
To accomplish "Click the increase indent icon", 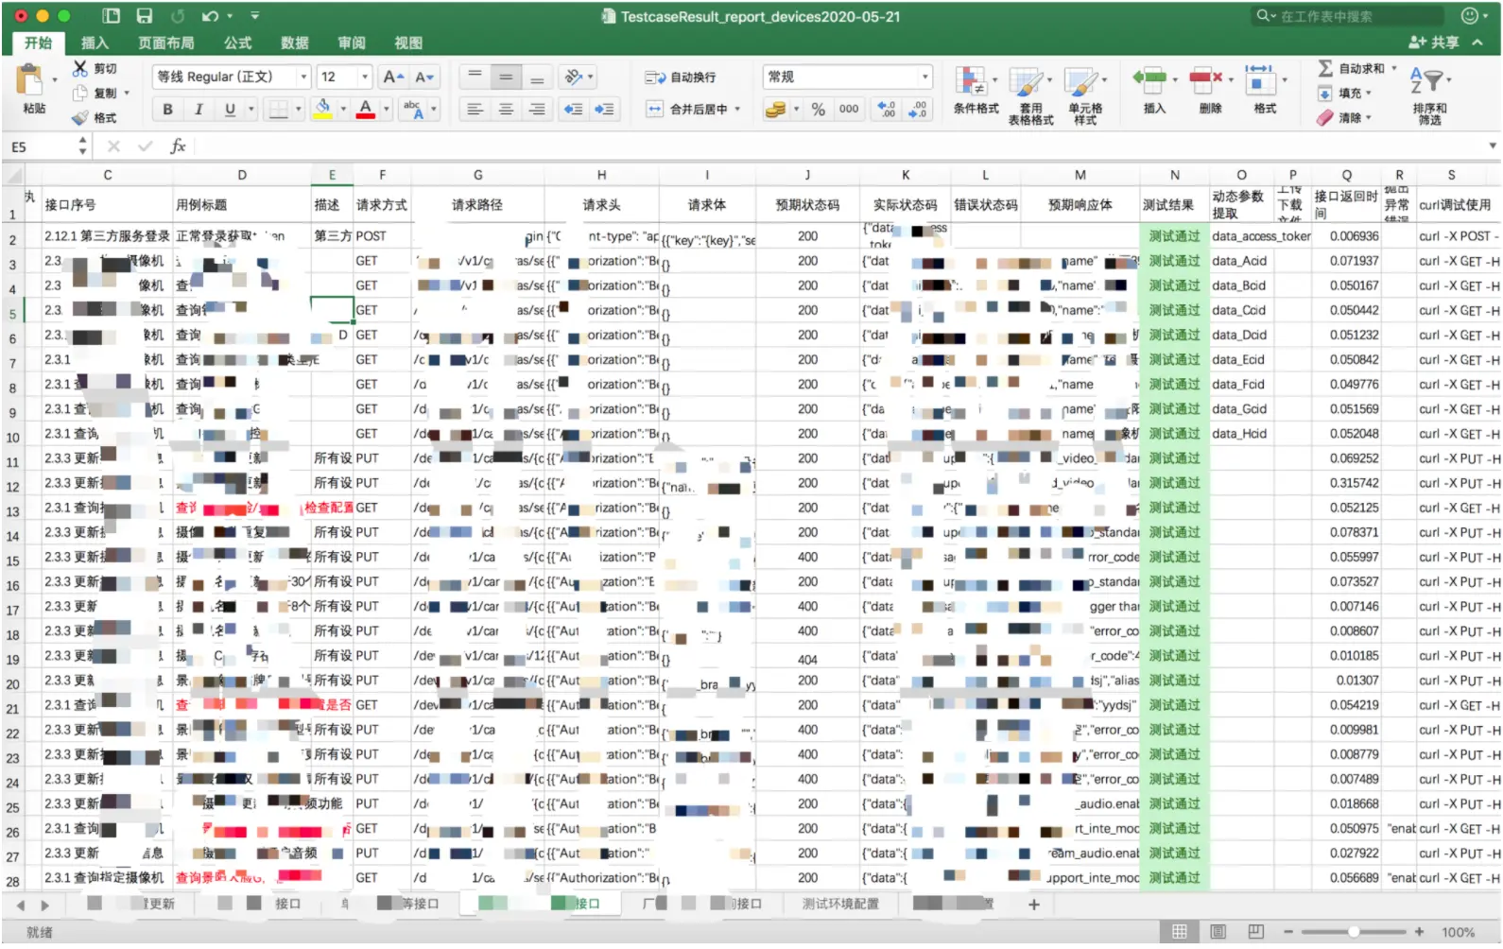I will (x=604, y=110).
